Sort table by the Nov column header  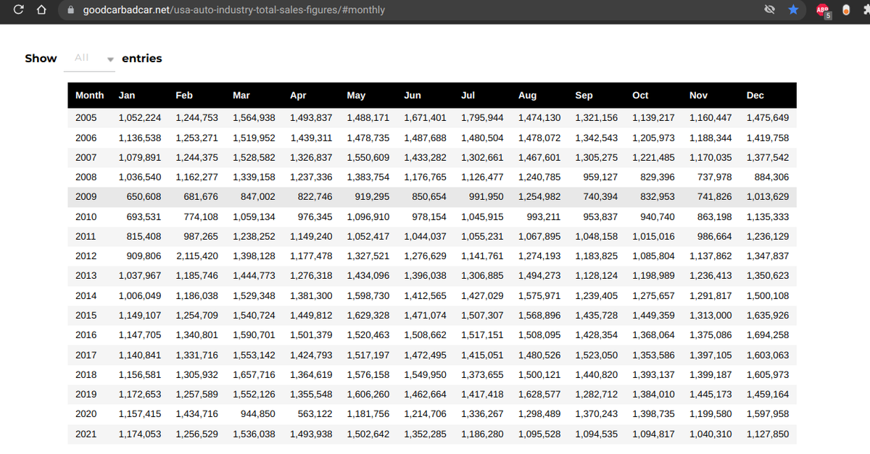[698, 95]
